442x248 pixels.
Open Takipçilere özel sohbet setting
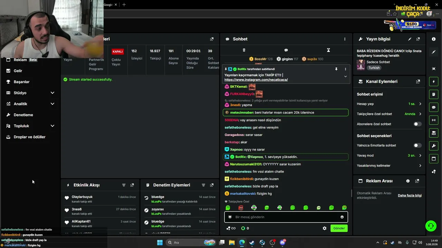(389, 114)
